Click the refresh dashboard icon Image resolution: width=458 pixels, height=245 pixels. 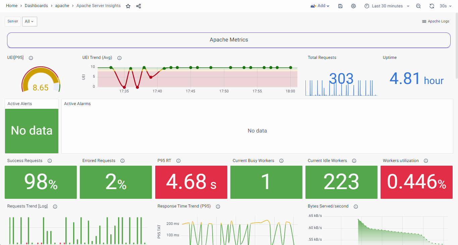click(432, 6)
